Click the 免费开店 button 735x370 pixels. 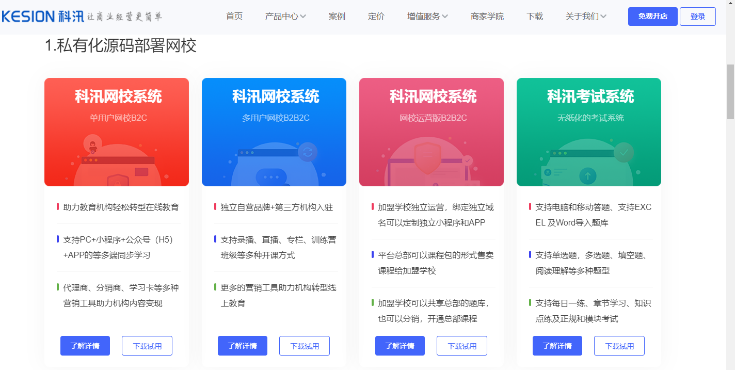click(653, 17)
